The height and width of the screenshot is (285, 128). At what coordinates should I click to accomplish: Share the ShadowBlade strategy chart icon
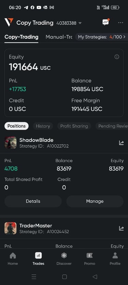click(x=121, y=143)
